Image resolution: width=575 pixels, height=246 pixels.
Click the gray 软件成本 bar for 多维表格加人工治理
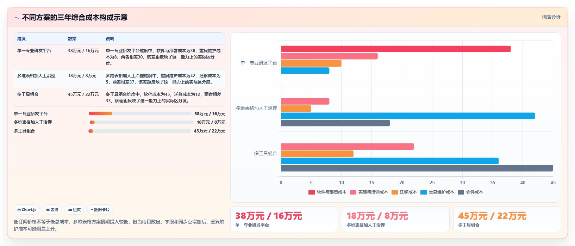coord(335,123)
